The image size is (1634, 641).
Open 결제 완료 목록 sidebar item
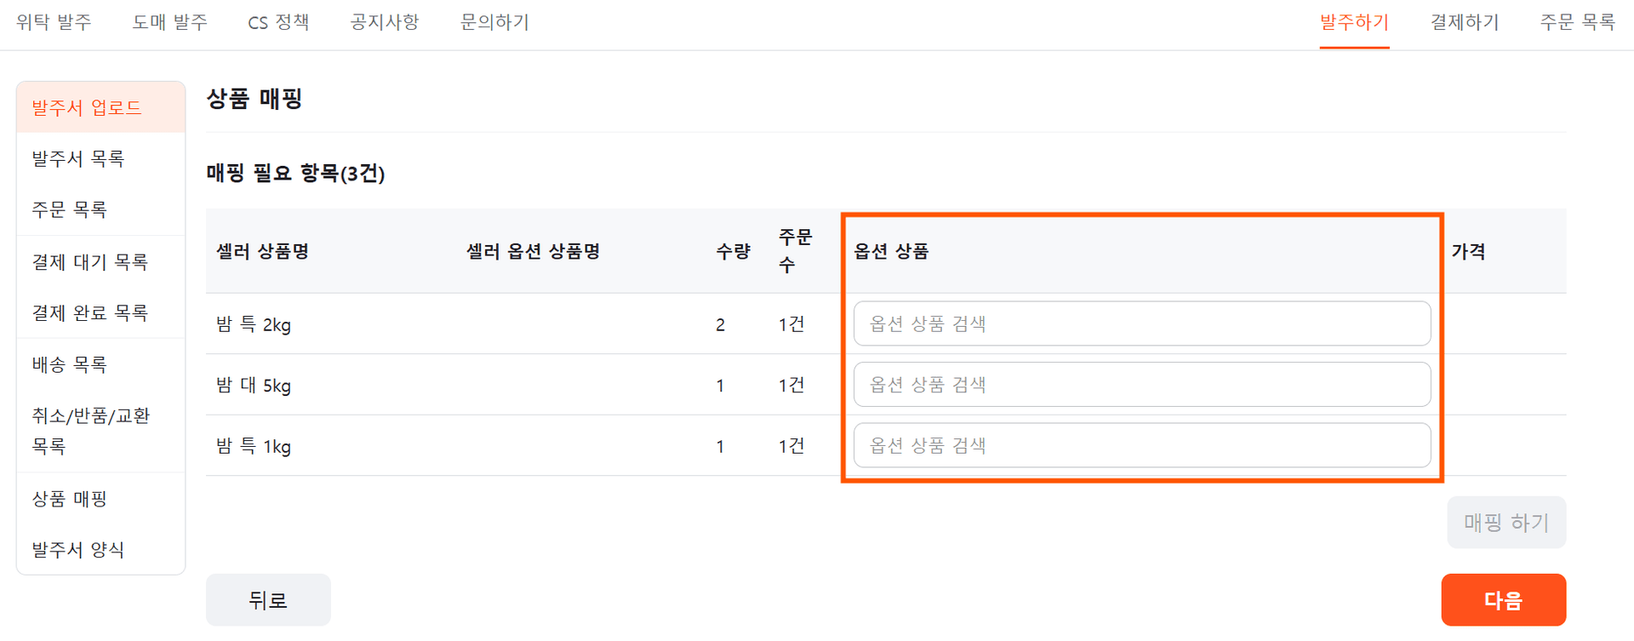(90, 313)
